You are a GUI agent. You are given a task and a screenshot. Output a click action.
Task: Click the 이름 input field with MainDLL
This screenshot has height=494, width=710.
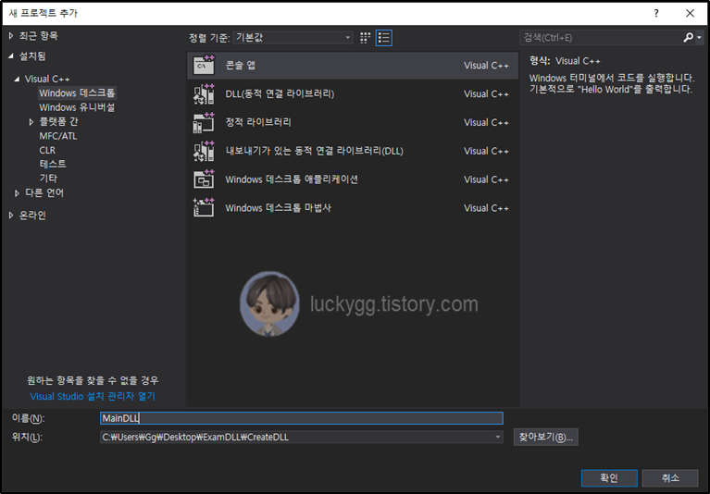click(301, 418)
